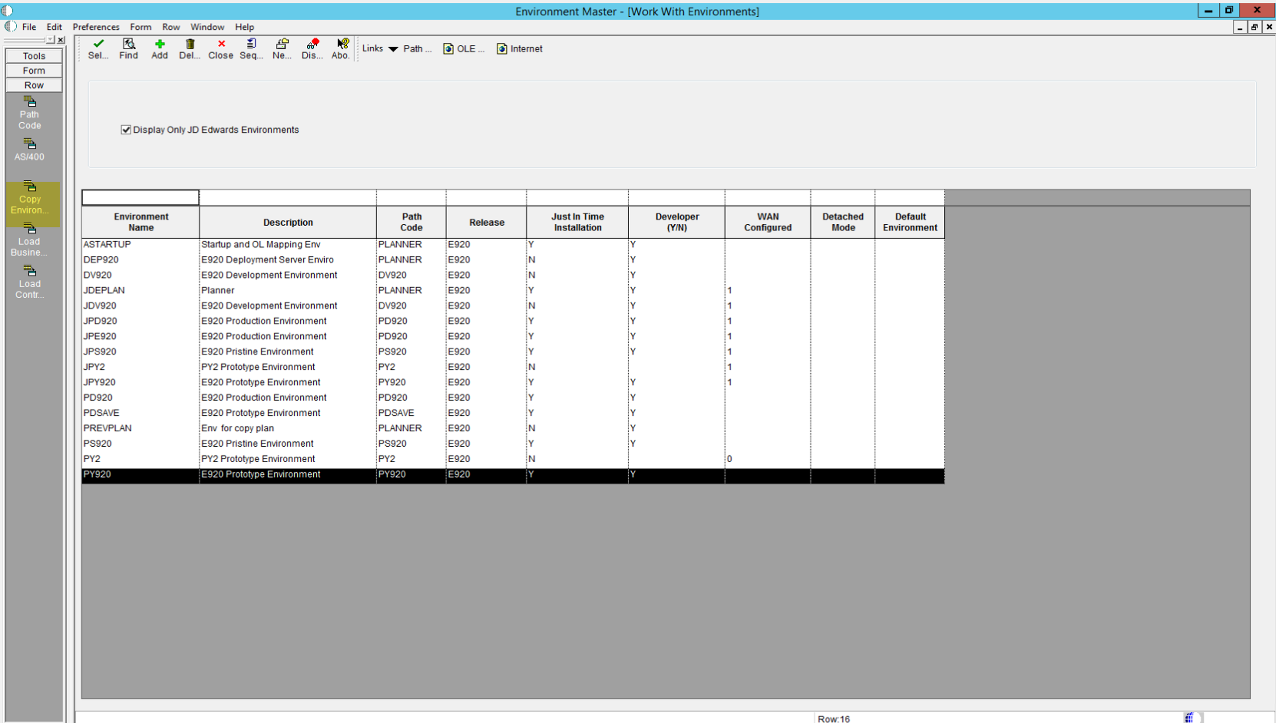
Task: Select the JPS920 environment row
Action: pyautogui.click(x=513, y=352)
